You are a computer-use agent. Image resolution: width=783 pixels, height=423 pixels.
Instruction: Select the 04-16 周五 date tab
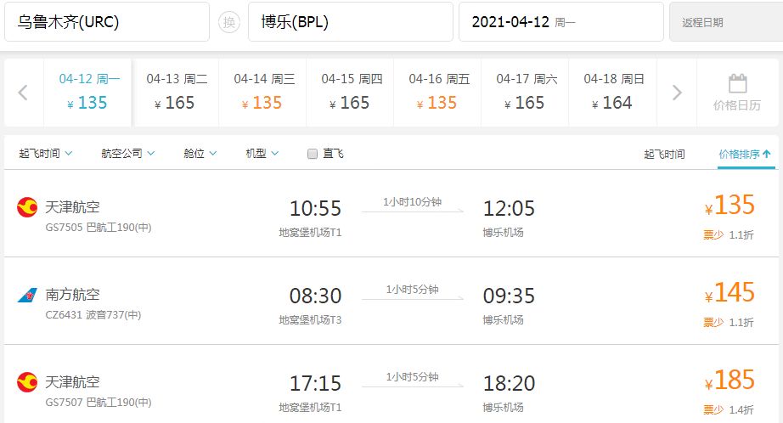click(x=437, y=92)
